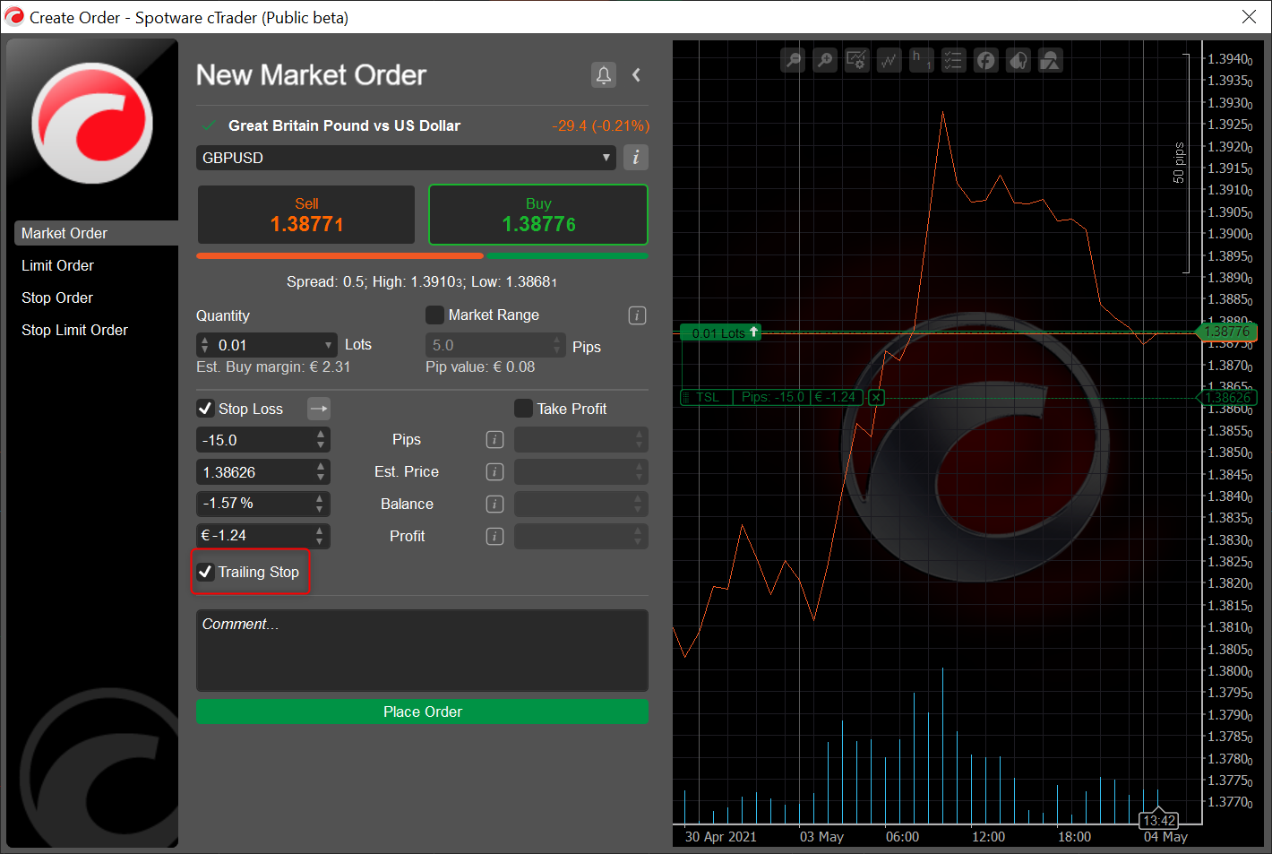1272x854 pixels.
Task: Click the TSL stop loss label on chart
Action: tap(708, 397)
